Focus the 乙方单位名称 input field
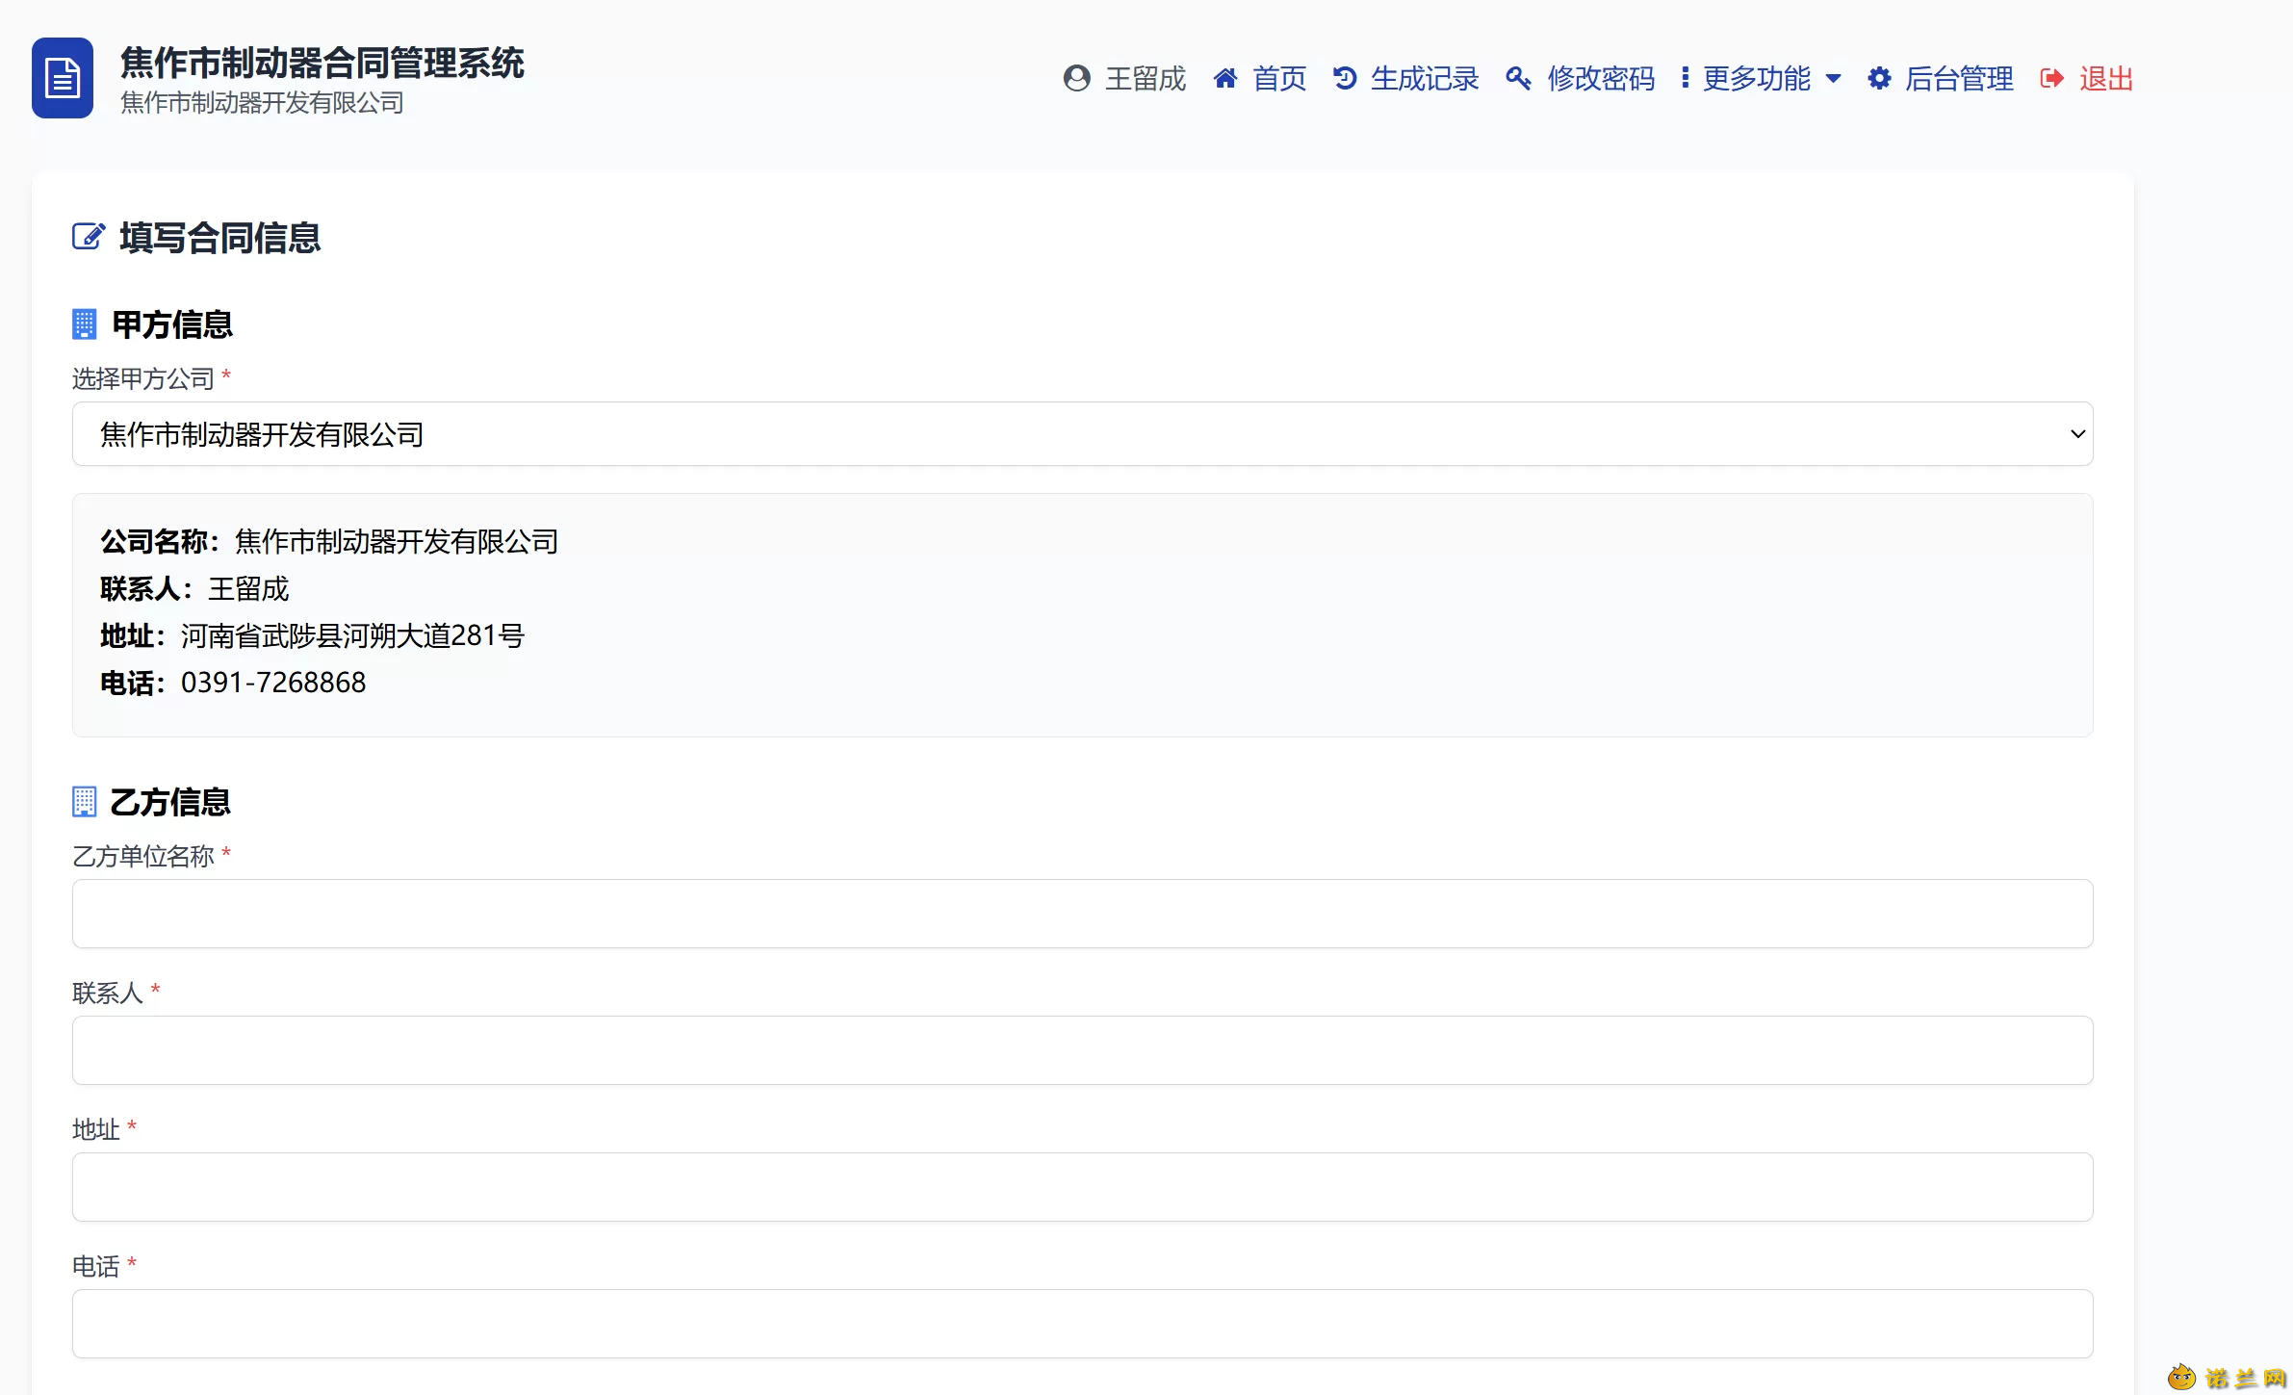Screen dimensions: 2293x1395 point(1083,914)
